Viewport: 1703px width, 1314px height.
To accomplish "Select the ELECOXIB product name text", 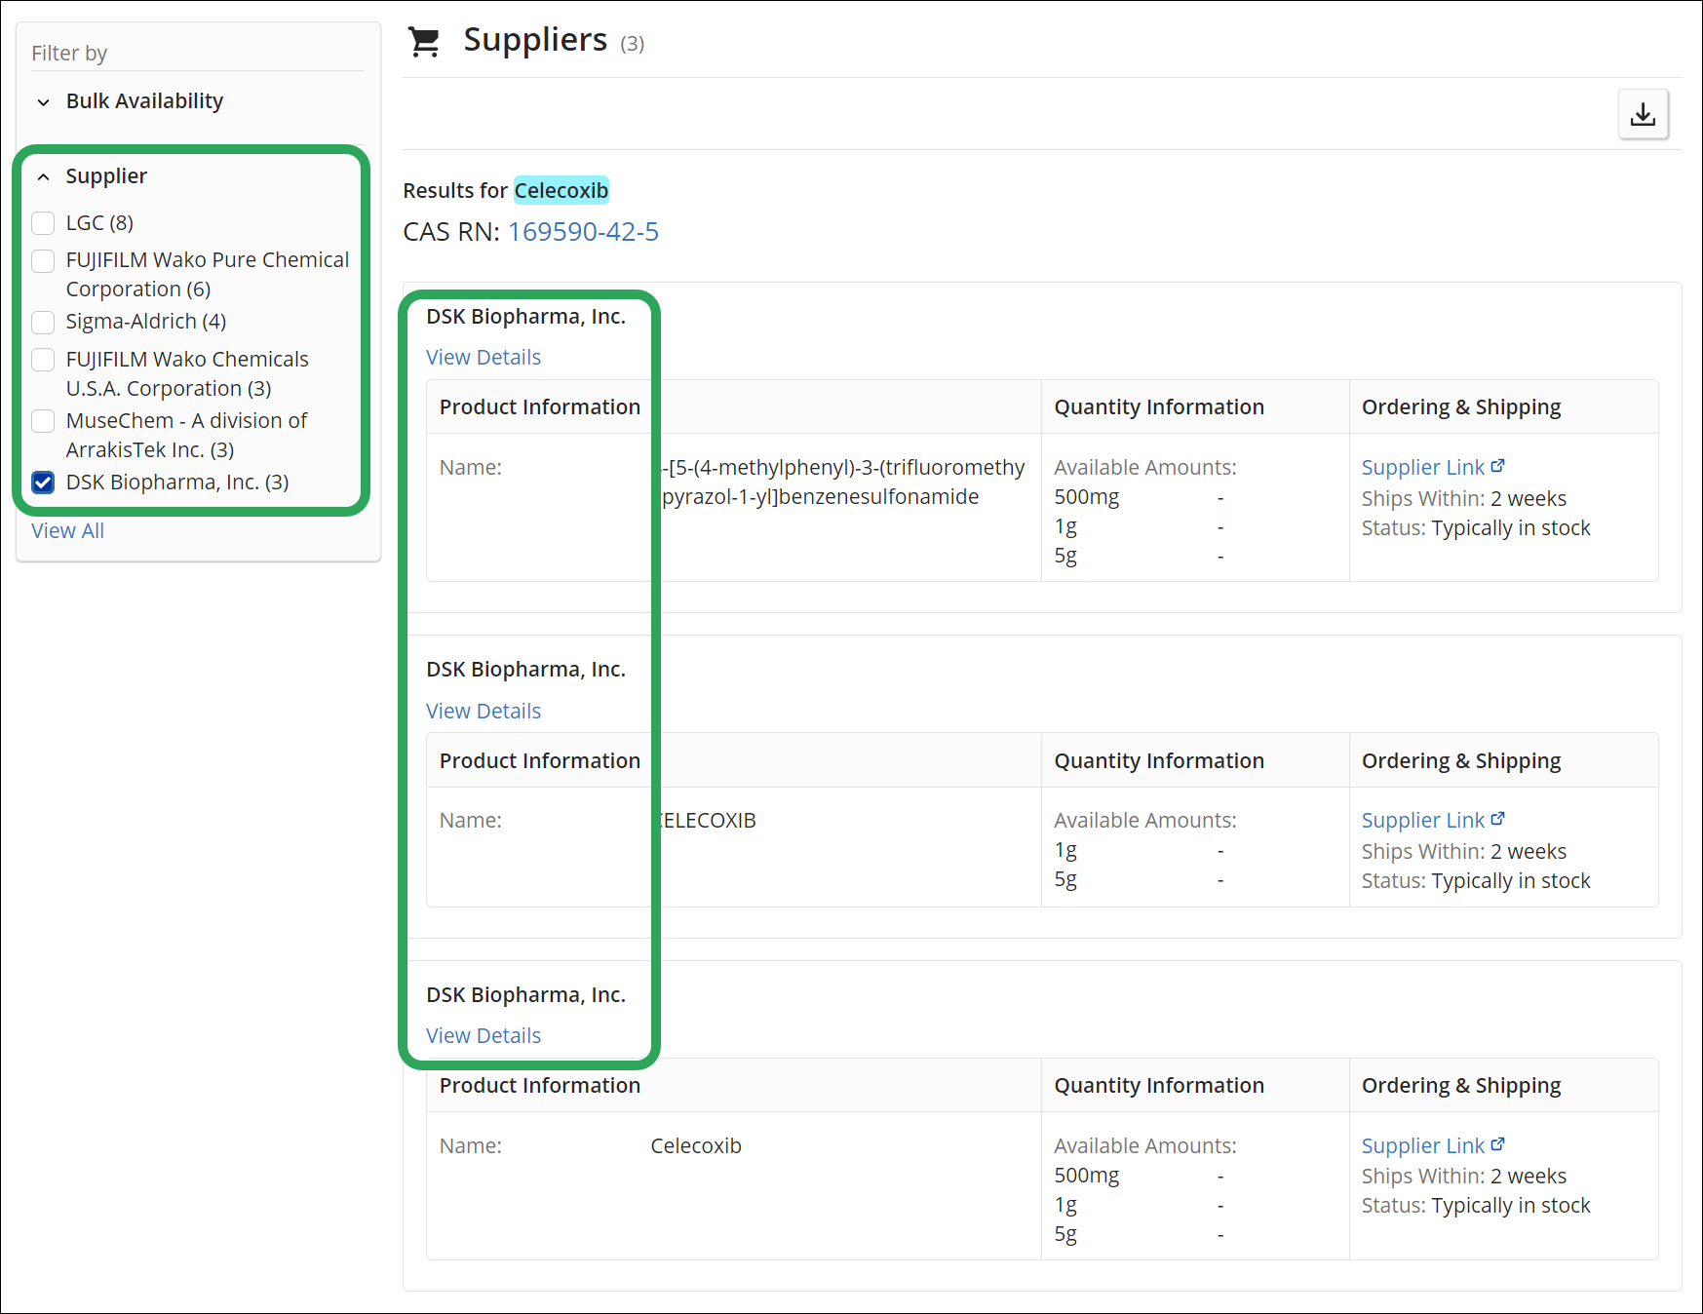I will [708, 820].
